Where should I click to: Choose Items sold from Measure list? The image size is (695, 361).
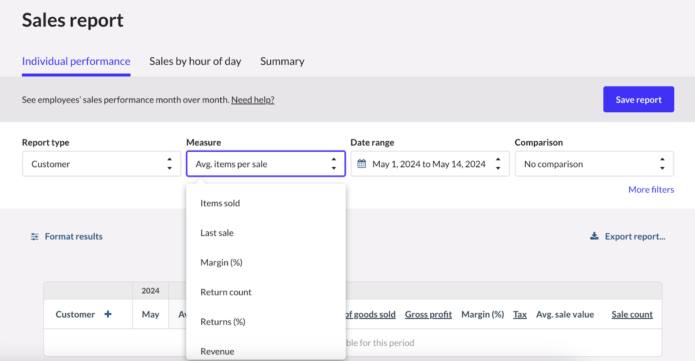[x=220, y=203]
